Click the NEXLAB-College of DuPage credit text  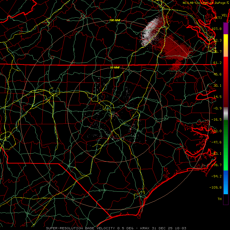(x=206, y=3)
